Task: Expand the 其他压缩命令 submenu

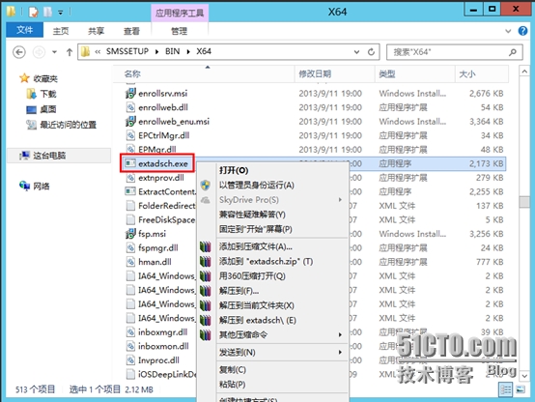Action: [272, 334]
